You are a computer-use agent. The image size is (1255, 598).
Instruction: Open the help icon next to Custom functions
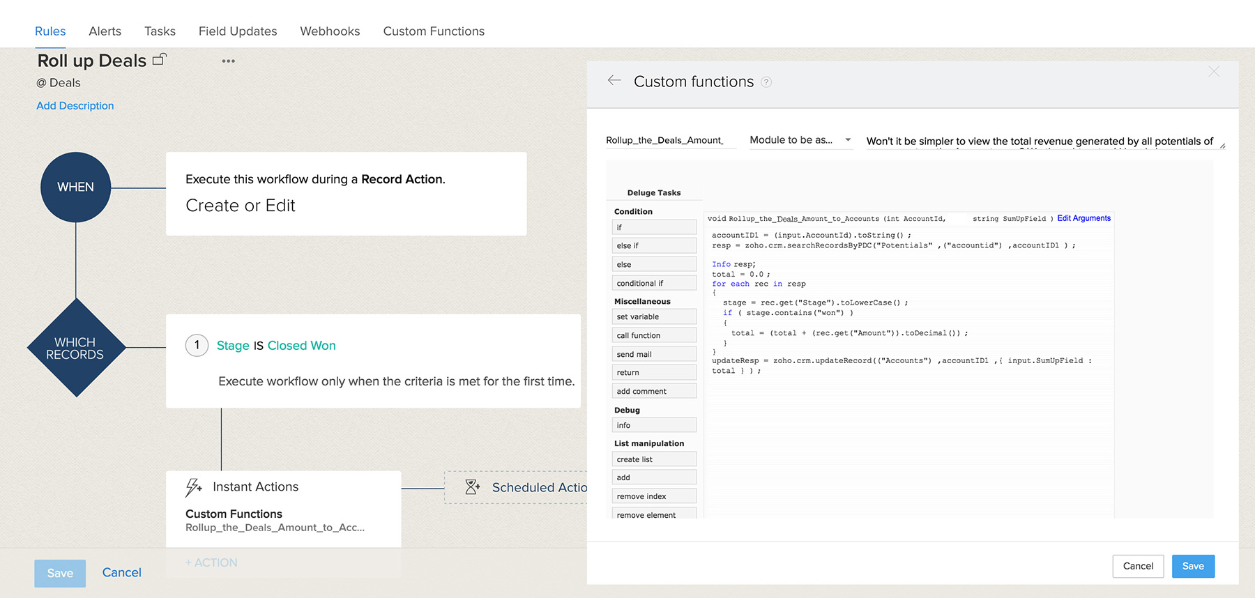(x=766, y=82)
